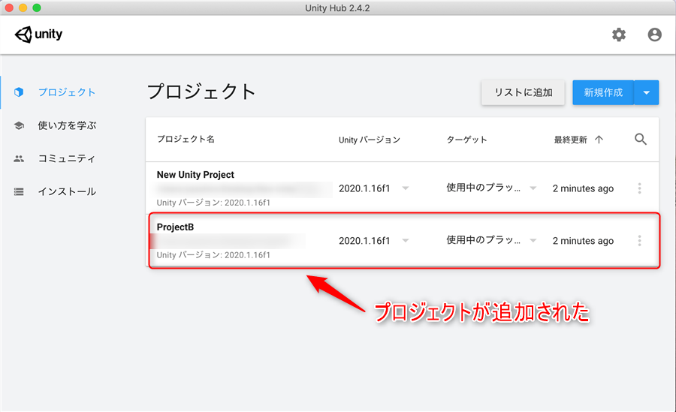Click the Unity logo in header
Image resolution: width=676 pixels, height=412 pixels.
tap(39, 34)
